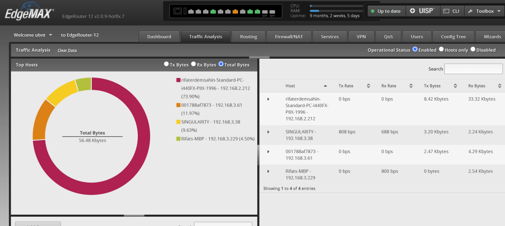Select the Rx Bytes radio button
The height and width of the screenshot is (226, 505).
pos(193,64)
